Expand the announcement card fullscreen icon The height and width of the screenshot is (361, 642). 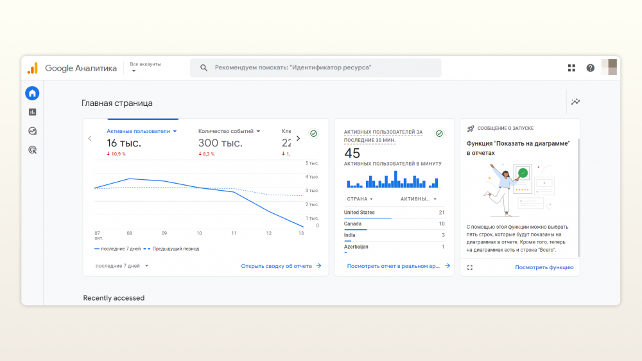[470, 268]
